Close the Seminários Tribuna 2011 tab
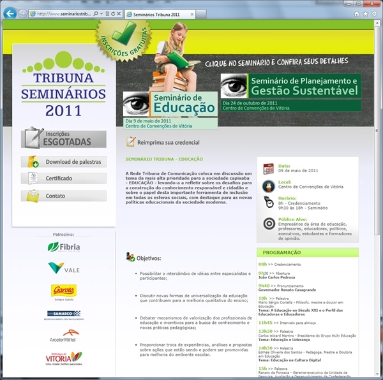This screenshot has width=383, height=380. coord(192,15)
